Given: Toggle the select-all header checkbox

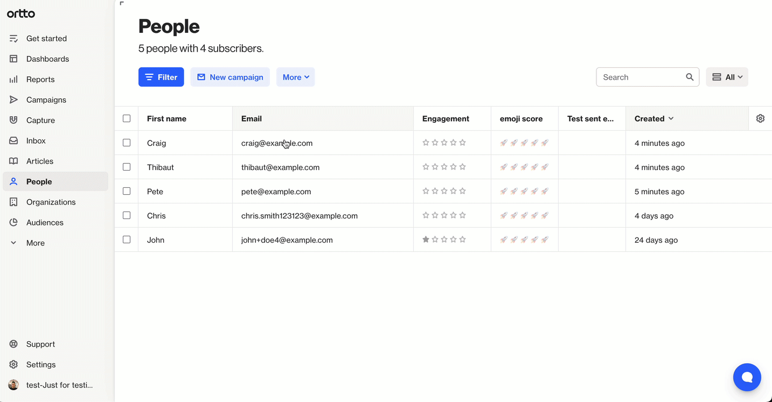Looking at the screenshot, I should coord(127,118).
